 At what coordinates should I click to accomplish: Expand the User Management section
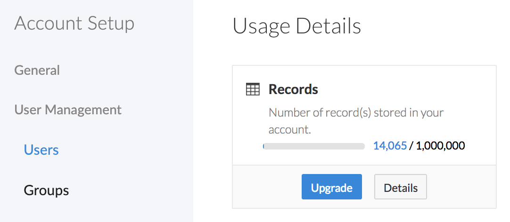[68, 110]
